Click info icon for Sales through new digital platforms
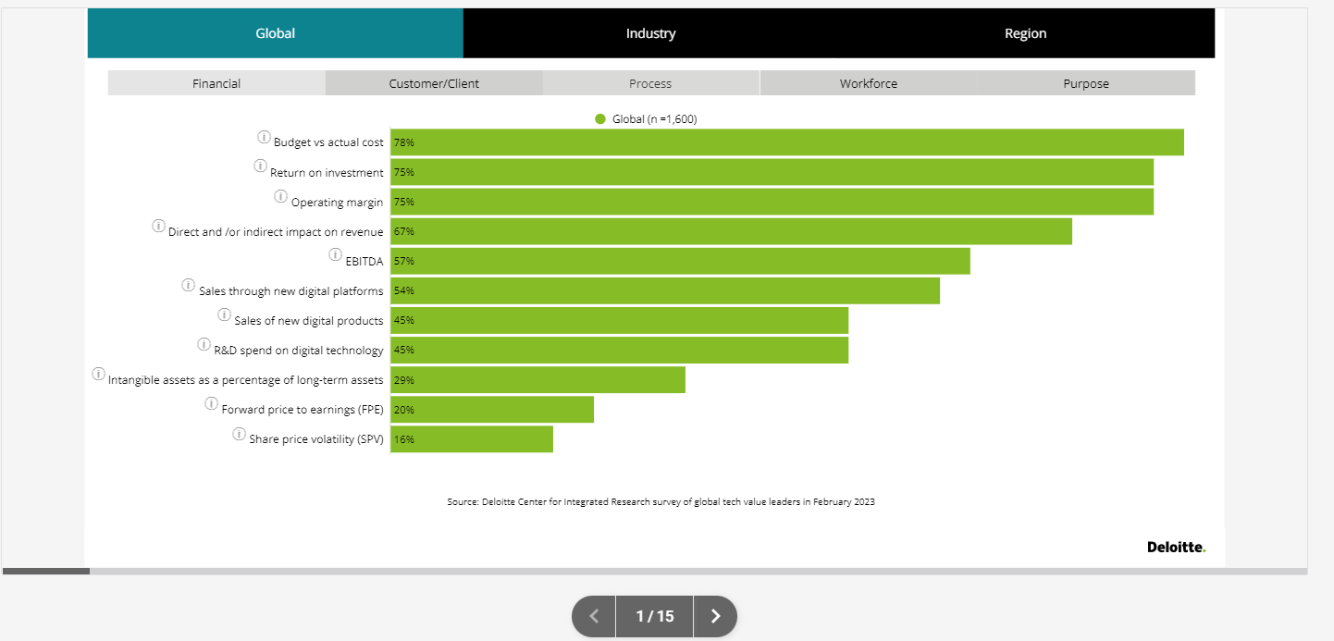This screenshot has height=641, width=1334. 189,285
